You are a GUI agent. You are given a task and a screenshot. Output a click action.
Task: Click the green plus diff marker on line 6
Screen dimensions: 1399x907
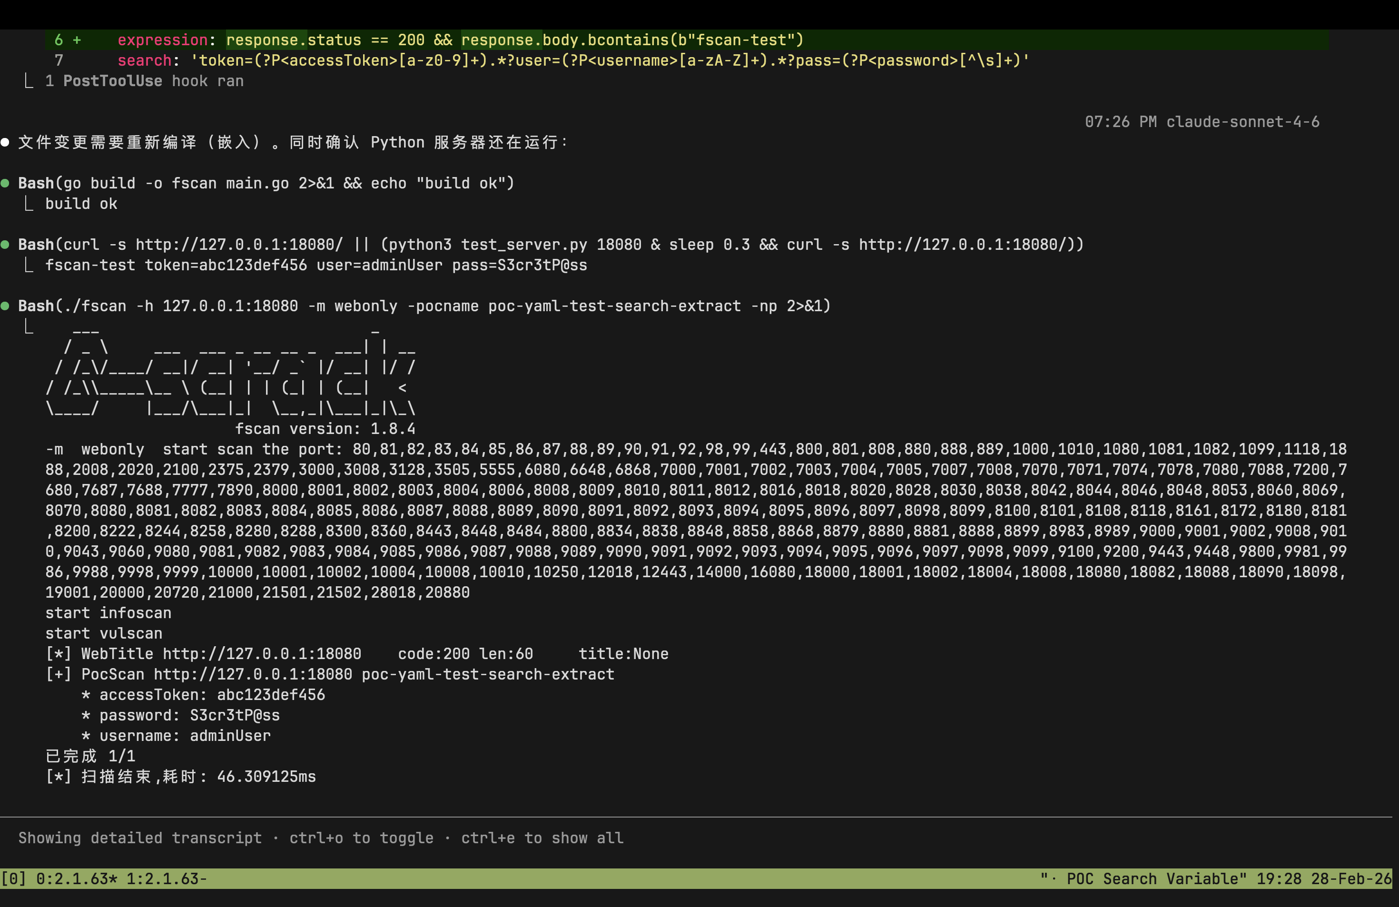[x=77, y=40]
